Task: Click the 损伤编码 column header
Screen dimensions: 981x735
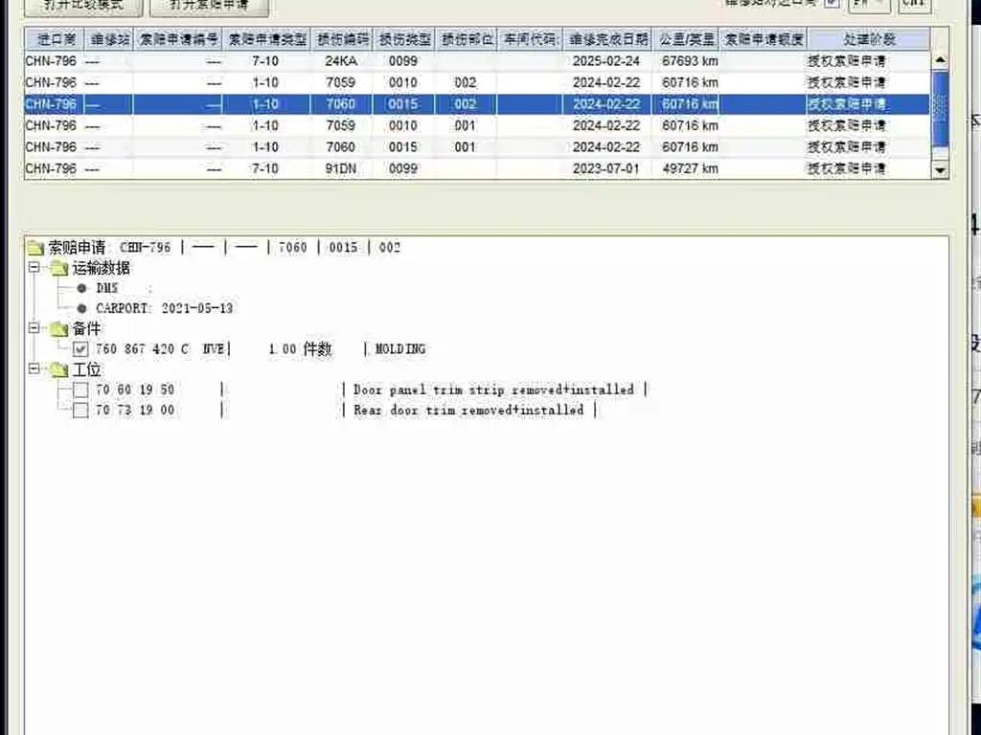Action: click(342, 39)
